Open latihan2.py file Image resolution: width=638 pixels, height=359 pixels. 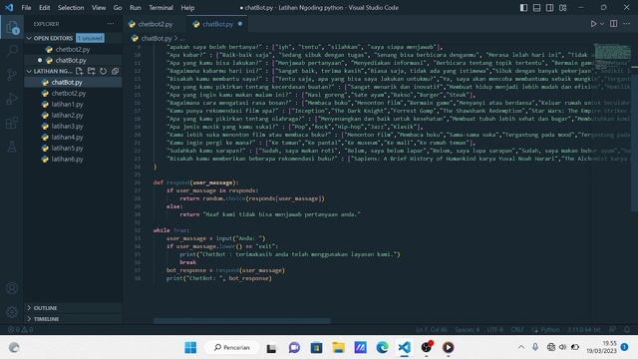[x=73, y=116]
